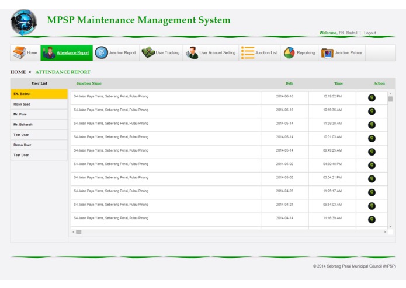Click the Logout link

(x=370, y=33)
